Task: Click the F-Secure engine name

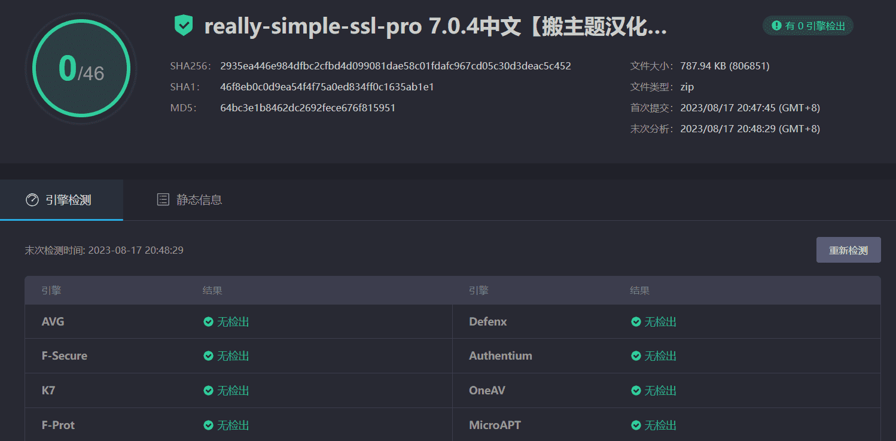Action: click(65, 356)
